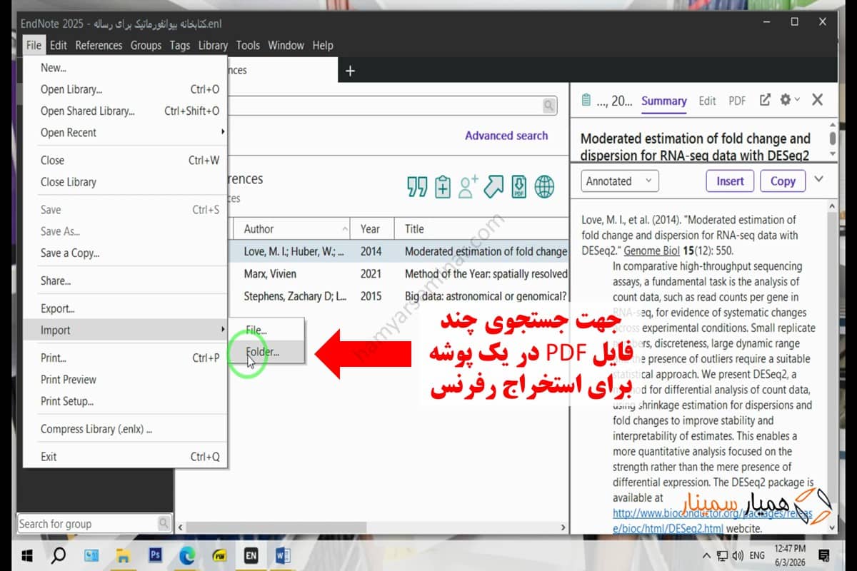Click the Genome Biol journal link
This screenshot has width=857, height=571.
[x=651, y=251]
